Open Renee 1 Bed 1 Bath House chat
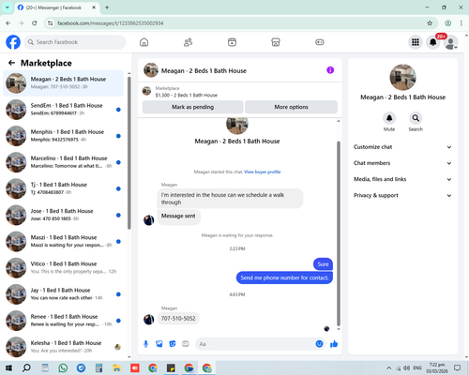 [63, 321]
